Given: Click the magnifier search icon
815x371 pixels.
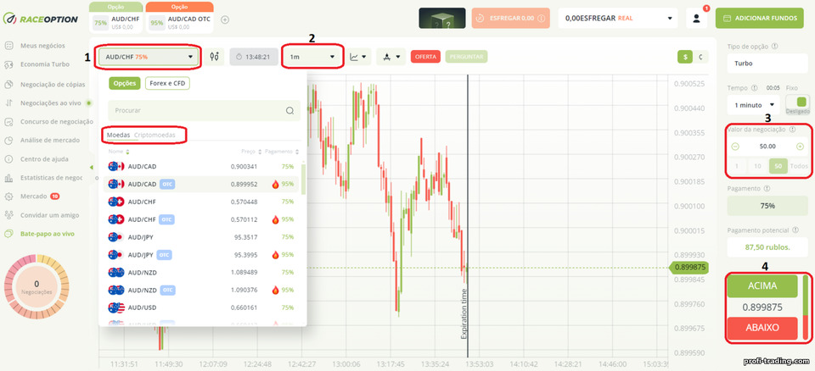Looking at the screenshot, I should pos(290,110).
